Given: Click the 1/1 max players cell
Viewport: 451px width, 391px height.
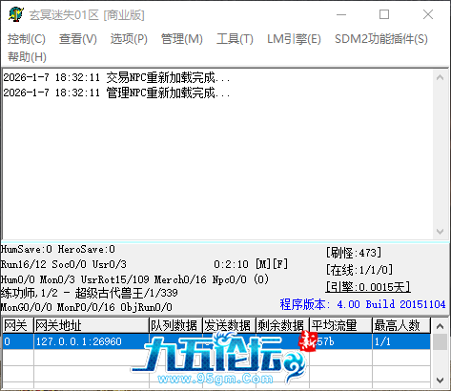Looking at the screenshot, I should pyautogui.click(x=401, y=341).
